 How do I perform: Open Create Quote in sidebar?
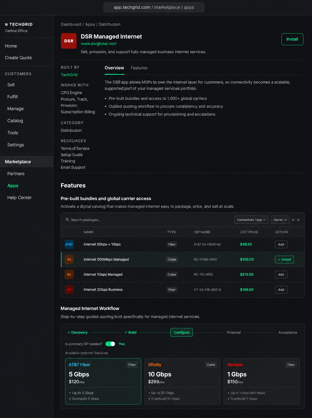coord(18,58)
